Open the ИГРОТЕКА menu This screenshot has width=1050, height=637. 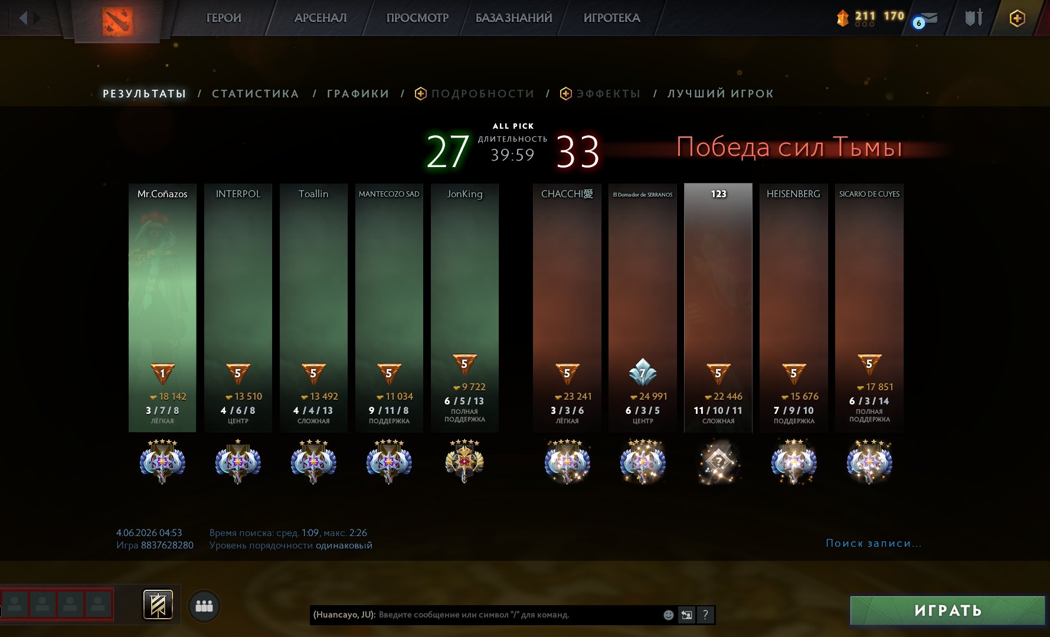pyautogui.click(x=612, y=18)
